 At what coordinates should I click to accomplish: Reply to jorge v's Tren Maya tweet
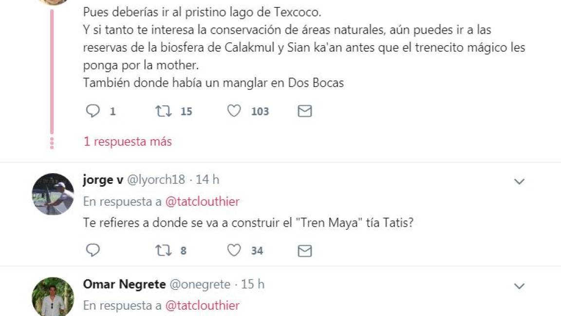pyautogui.click(x=93, y=251)
